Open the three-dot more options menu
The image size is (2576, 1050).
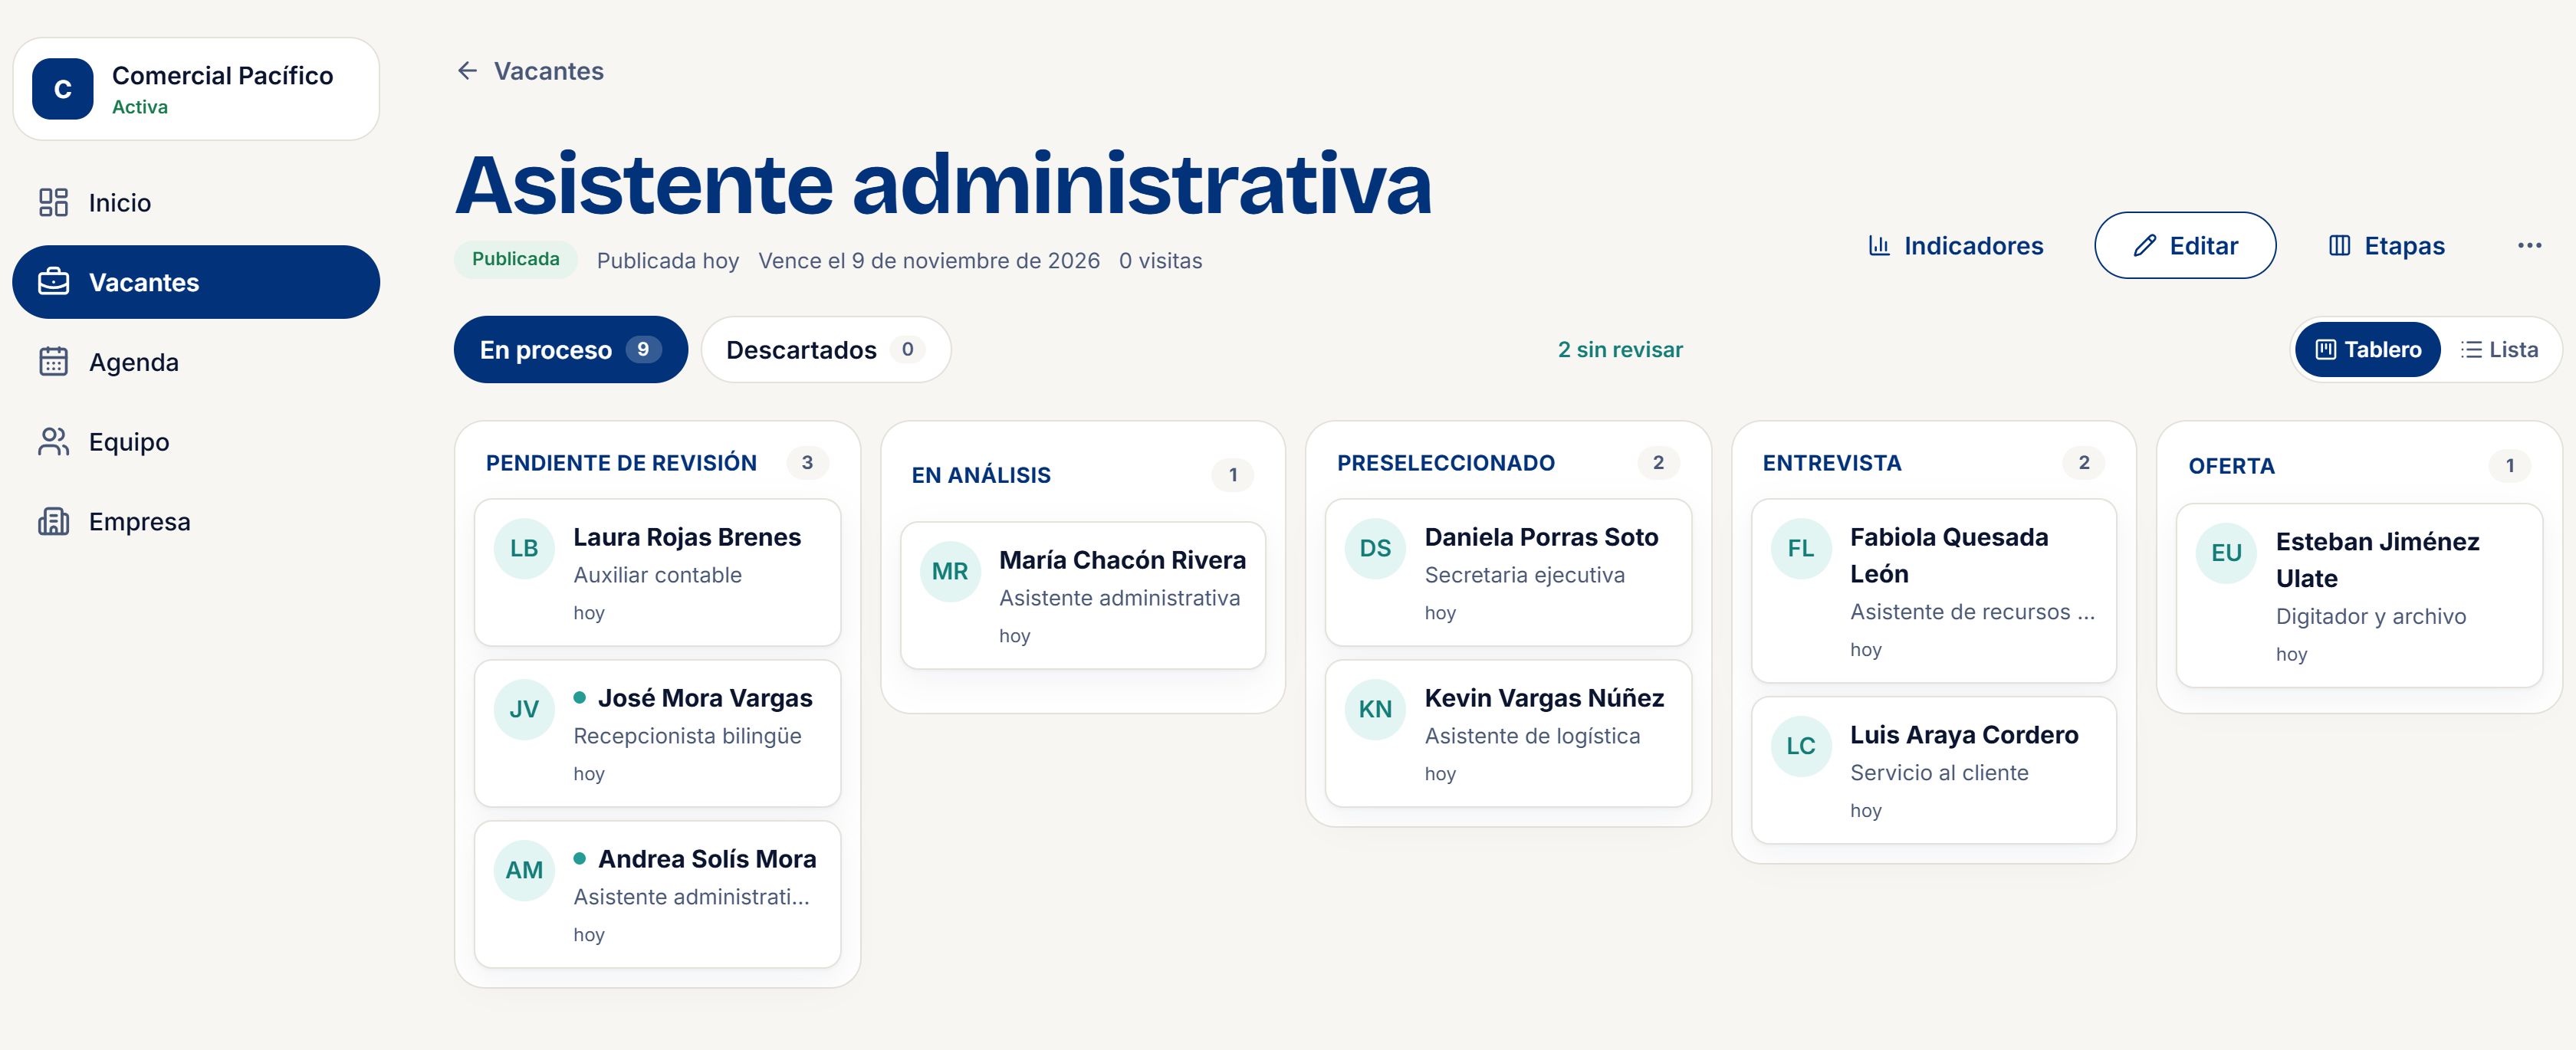(2529, 245)
